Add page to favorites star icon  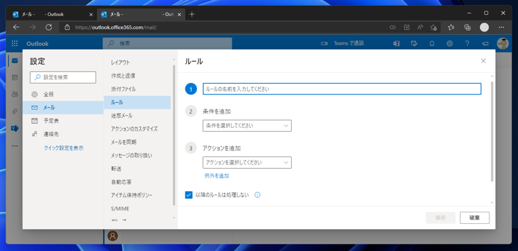coord(433,27)
